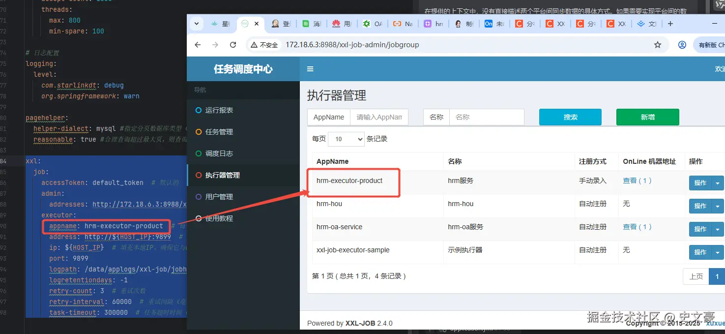Image resolution: width=725 pixels, height=334 pixels.
Task: Click 操作 button for hrm-executor-product row
Action: [700, 183]
